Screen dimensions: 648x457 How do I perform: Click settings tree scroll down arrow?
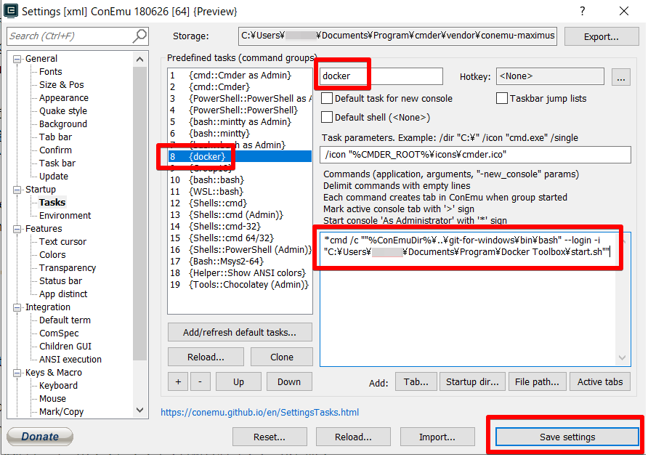click(140, 411)
